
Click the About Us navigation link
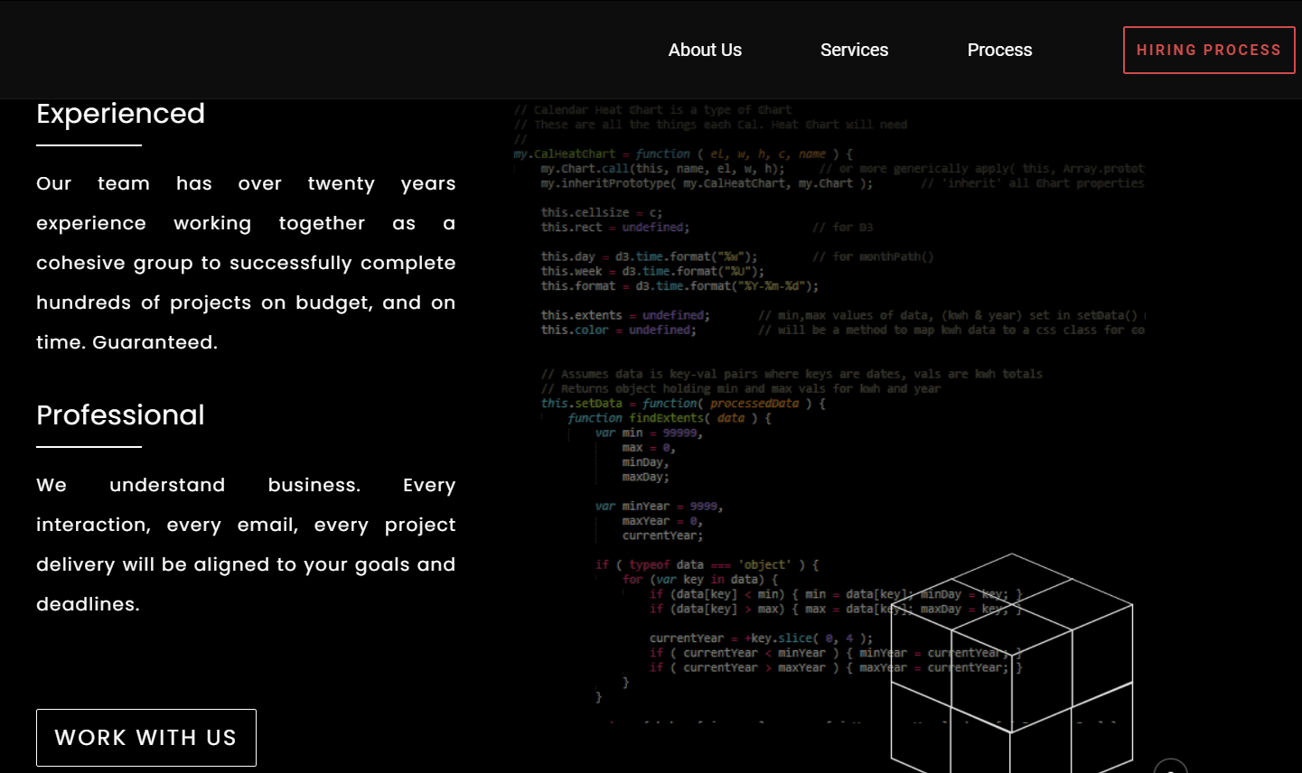(x=705, y=50)
